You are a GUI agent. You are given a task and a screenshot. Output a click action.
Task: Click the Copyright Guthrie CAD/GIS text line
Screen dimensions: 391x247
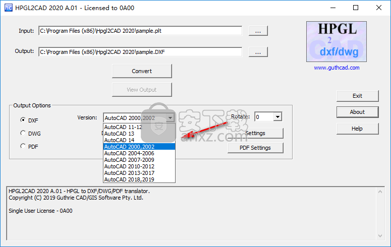coord(76,198)
